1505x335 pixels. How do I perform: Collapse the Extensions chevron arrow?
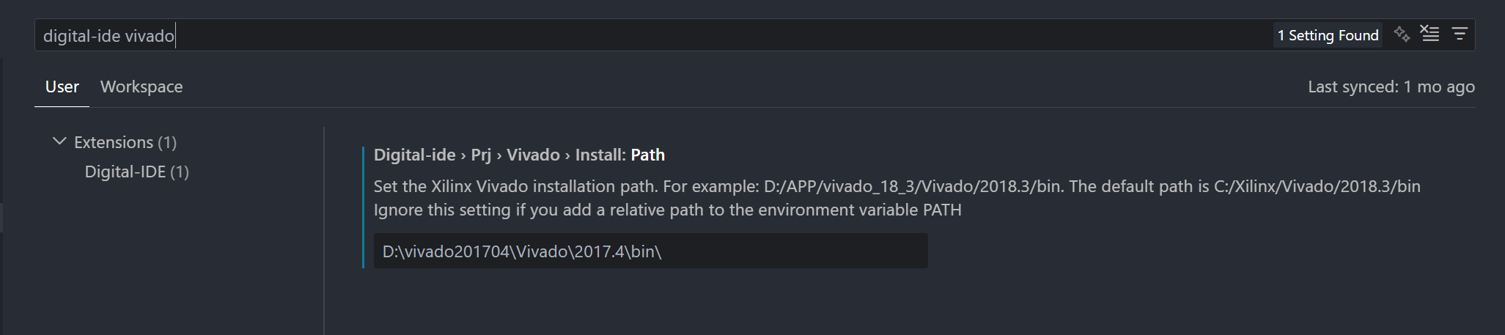[59, 141]
